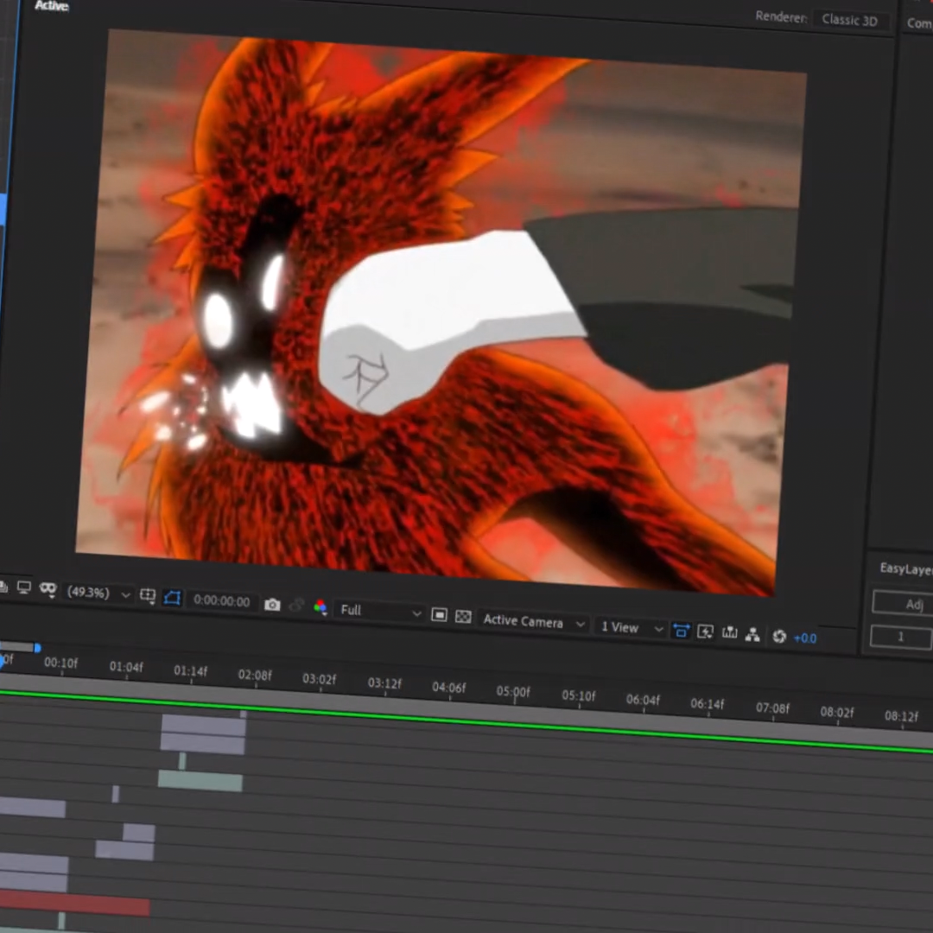933x933 pixels.
Task: Select the green layer bar in timeline
Action: (x=200, y=781)
